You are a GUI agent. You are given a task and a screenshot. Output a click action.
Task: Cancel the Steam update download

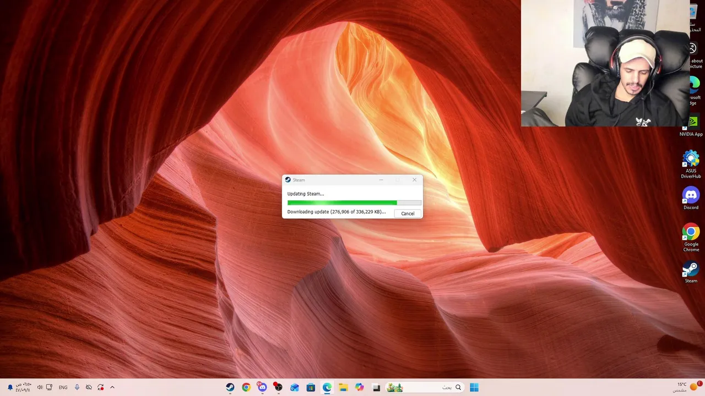408,213
